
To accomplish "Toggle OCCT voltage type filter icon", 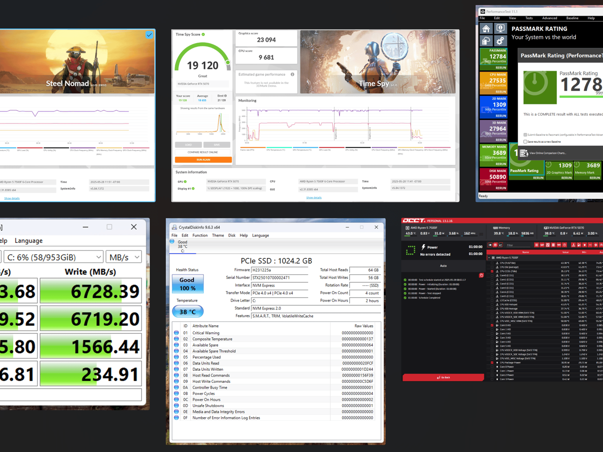I will (x=579, y=245).
